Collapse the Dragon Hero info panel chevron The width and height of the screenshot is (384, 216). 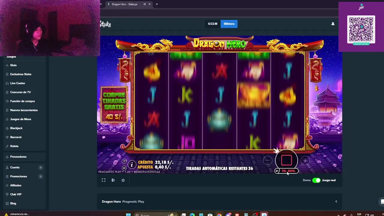336,202
